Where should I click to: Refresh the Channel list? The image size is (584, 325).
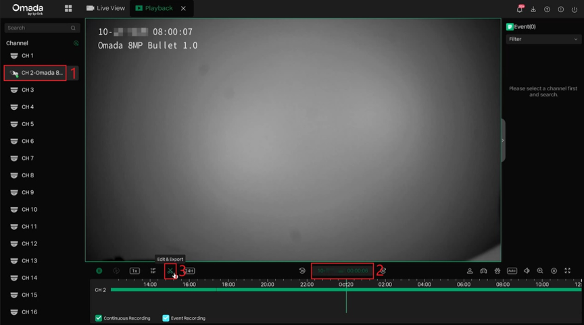point(76,43)
